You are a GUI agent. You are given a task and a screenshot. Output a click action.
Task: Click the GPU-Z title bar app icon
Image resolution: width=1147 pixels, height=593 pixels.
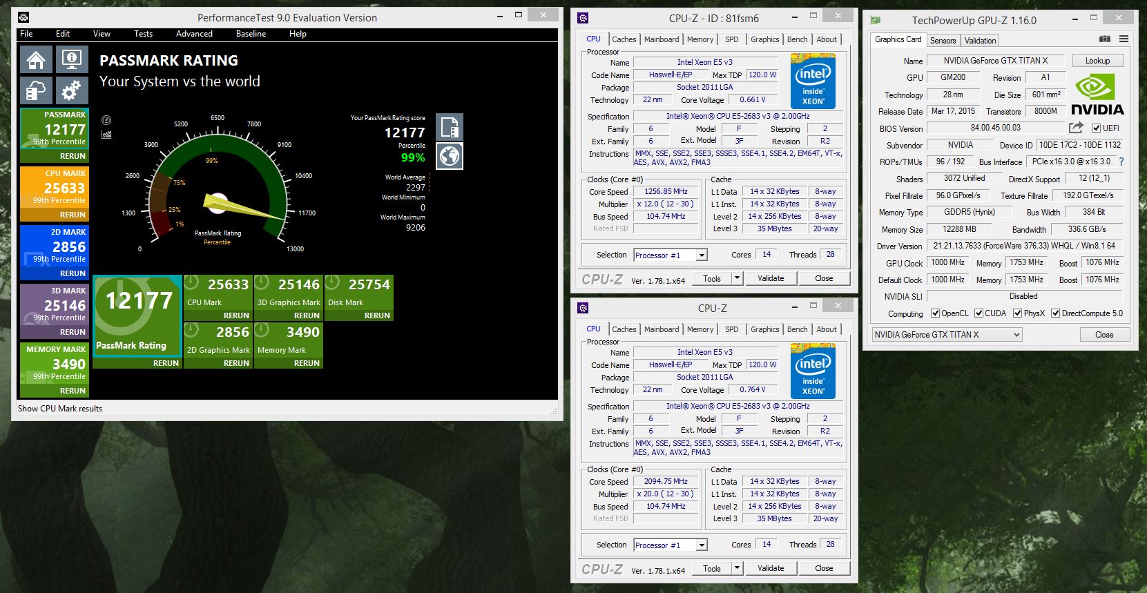pyautogui.click(x=876, y=20)
